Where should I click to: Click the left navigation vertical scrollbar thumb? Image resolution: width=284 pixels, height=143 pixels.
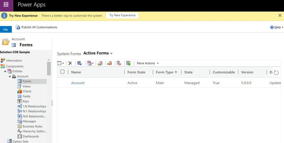[x=49, y=69]
